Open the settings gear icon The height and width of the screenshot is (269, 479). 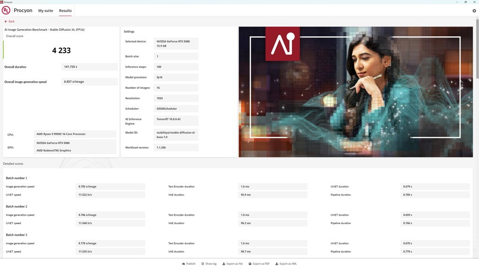474,11
